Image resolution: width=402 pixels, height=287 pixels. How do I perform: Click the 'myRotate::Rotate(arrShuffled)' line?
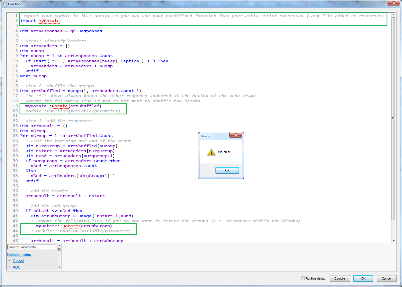click(63, 106)
